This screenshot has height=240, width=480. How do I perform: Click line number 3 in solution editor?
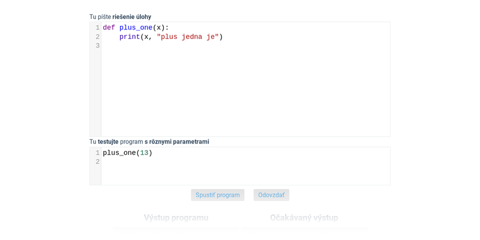pos(98,46)
